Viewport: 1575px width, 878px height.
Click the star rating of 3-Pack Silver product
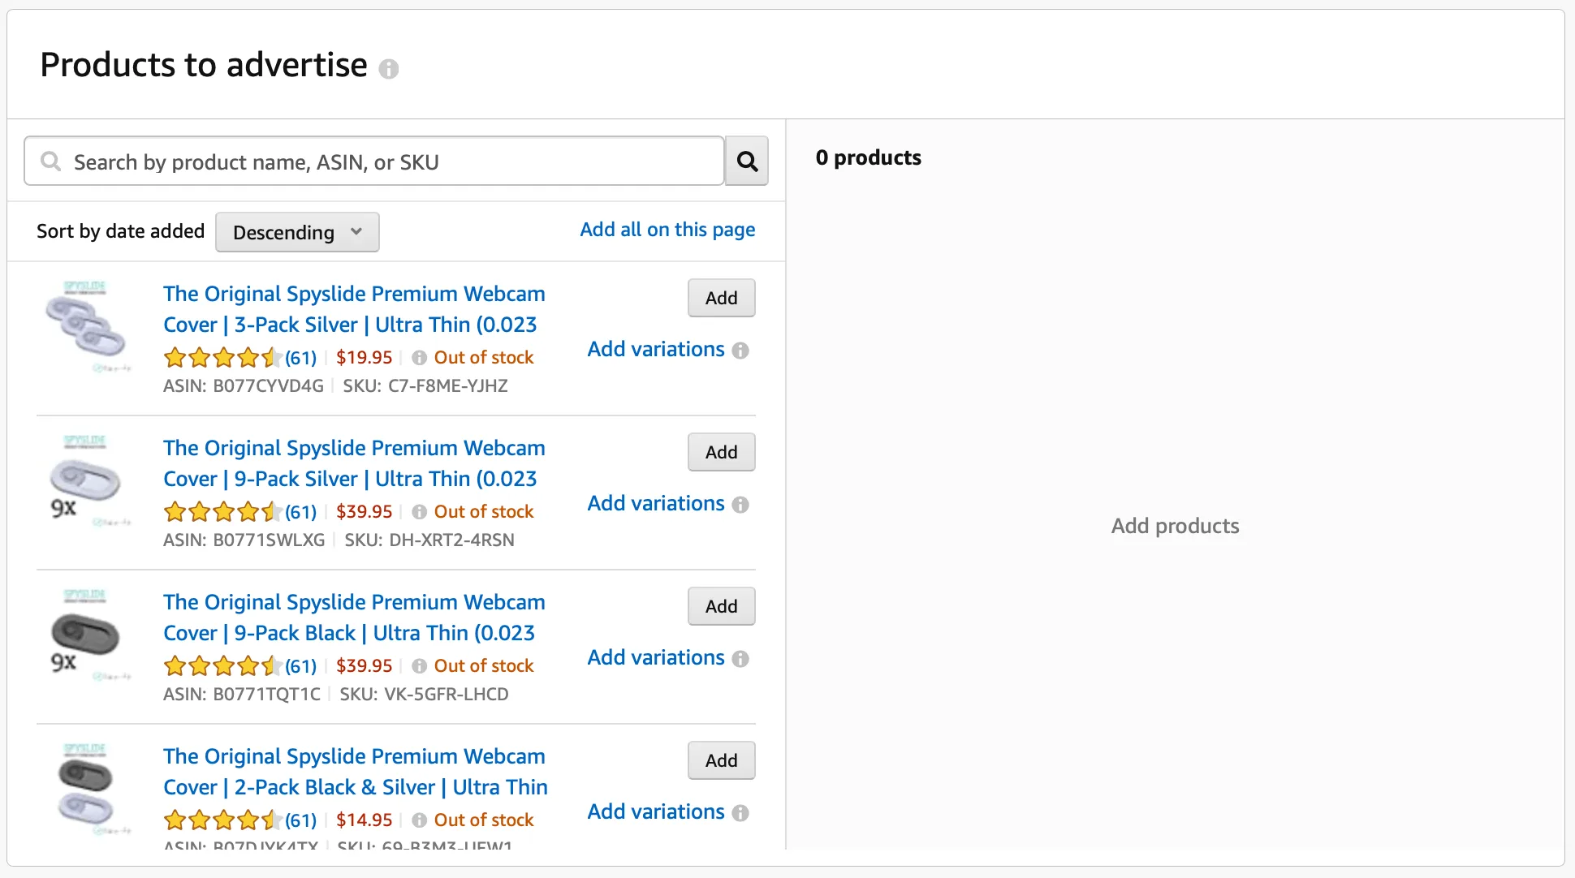pos(223,357)
